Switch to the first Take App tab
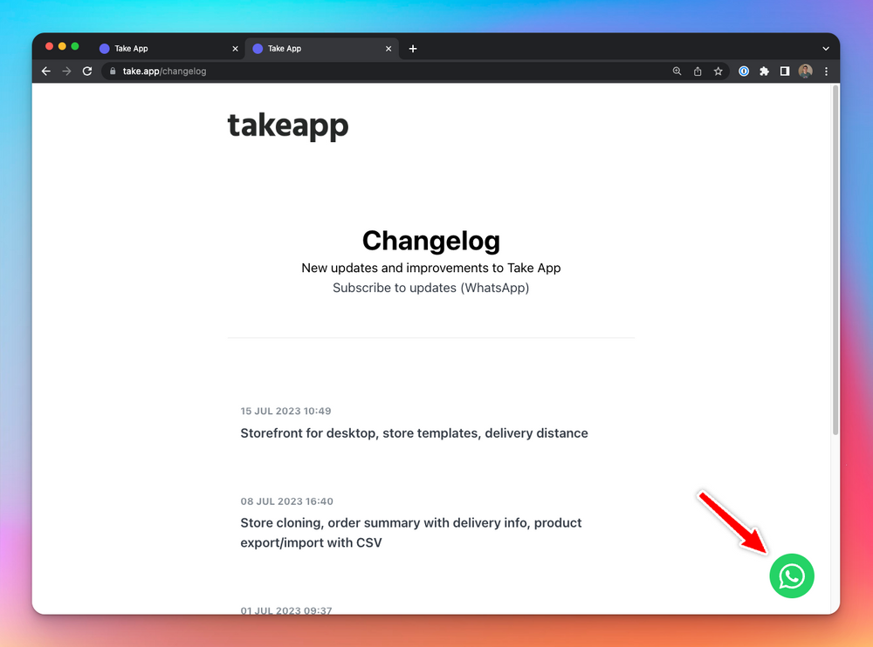Viewport: 873px width, 647px height. [168, 49]
